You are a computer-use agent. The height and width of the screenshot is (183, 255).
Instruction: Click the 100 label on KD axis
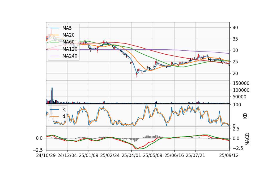(237, 105)
